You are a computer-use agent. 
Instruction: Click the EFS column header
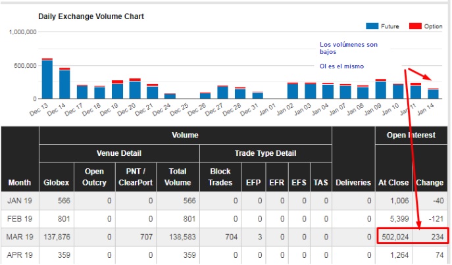coord(299,183)
